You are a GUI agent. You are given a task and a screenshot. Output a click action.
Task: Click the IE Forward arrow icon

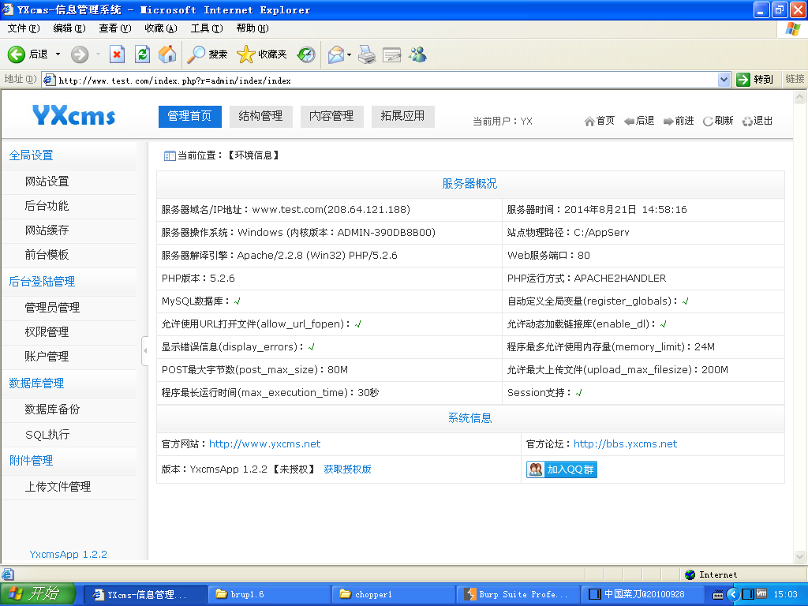coord(80,54)
